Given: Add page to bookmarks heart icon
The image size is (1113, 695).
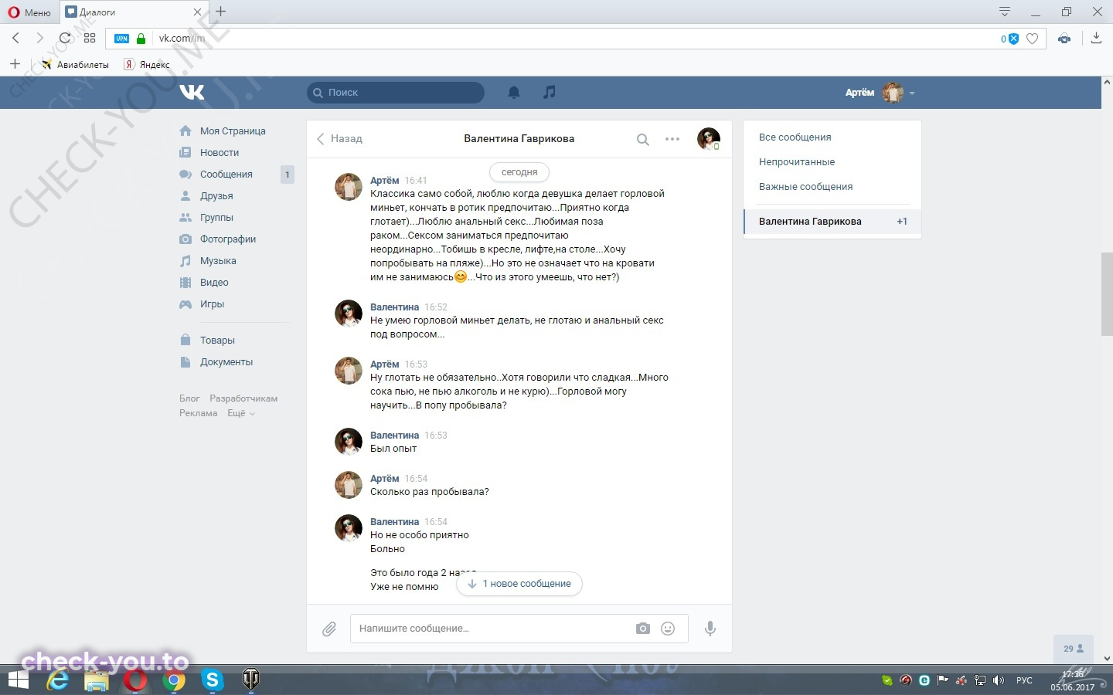Looking at the screenshot, I should 1032,39.
